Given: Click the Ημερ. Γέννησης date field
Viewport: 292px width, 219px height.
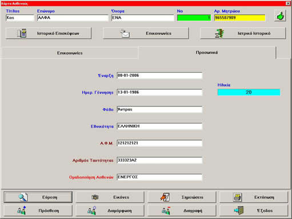Looking at the screenshot, I should (x=159, y=93).
